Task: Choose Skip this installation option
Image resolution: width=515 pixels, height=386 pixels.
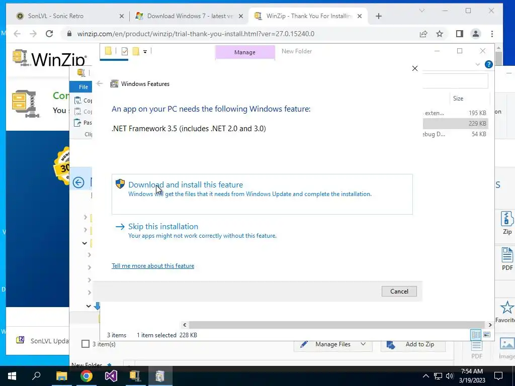Action: (196, 231)
